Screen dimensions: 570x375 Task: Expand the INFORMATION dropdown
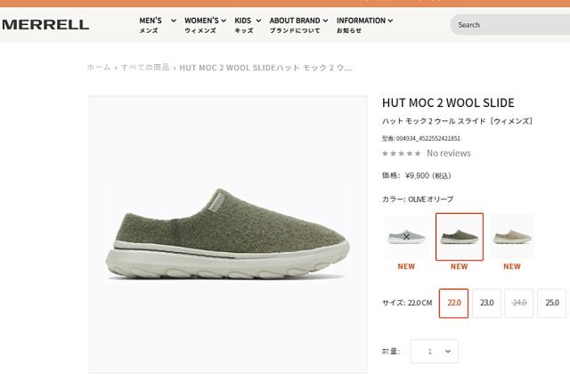point(364,25)
